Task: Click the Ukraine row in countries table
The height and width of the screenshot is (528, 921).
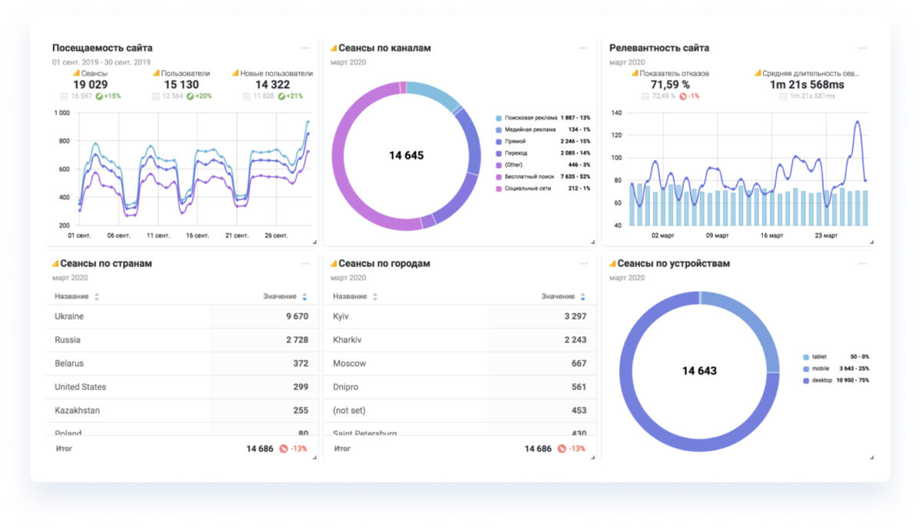Action: [x=182, y=316]
